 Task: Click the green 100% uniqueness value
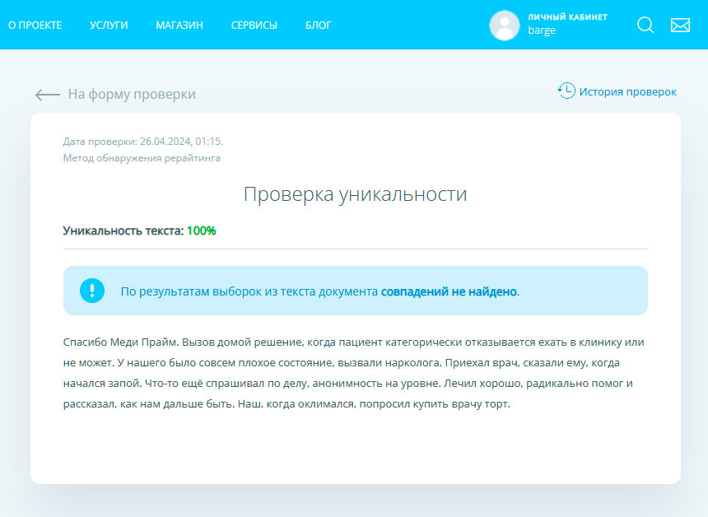201,231
